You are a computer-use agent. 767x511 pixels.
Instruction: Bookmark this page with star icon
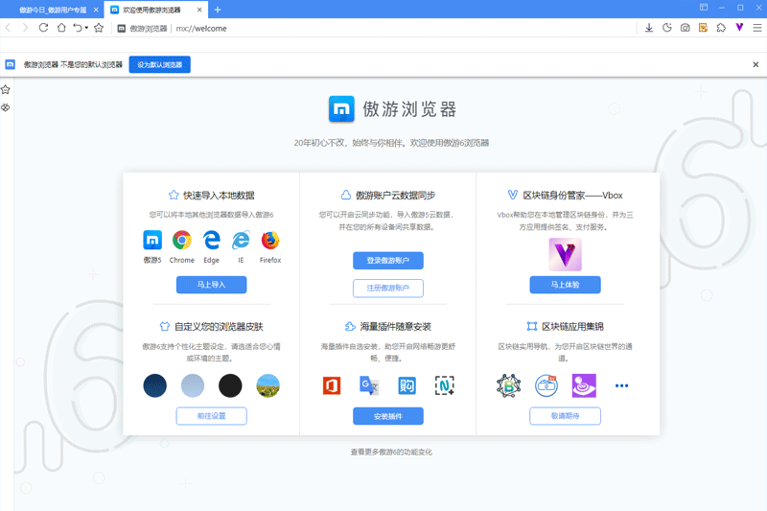99,28
